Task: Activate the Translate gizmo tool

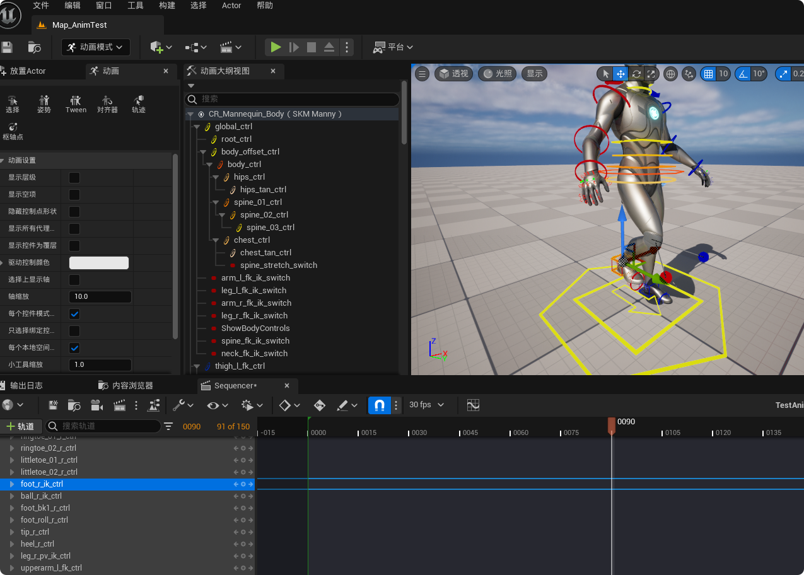Action: click(620, 74)
